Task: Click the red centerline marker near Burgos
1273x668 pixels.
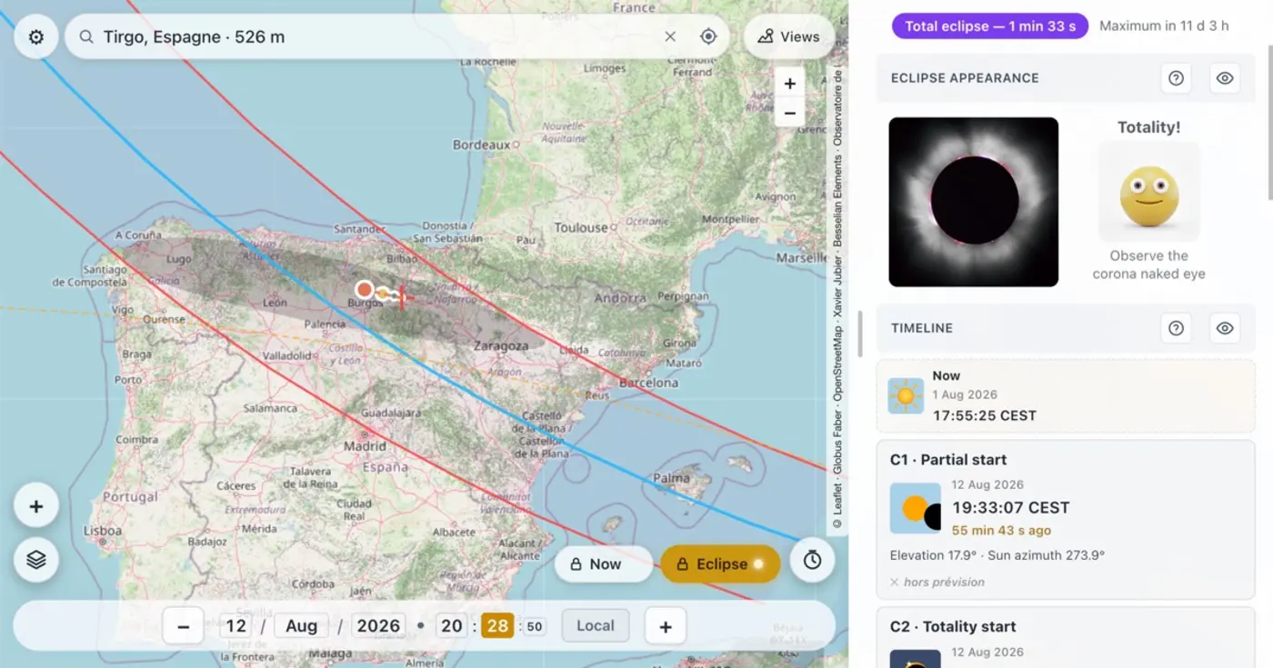Action: [x=402, y=296]
